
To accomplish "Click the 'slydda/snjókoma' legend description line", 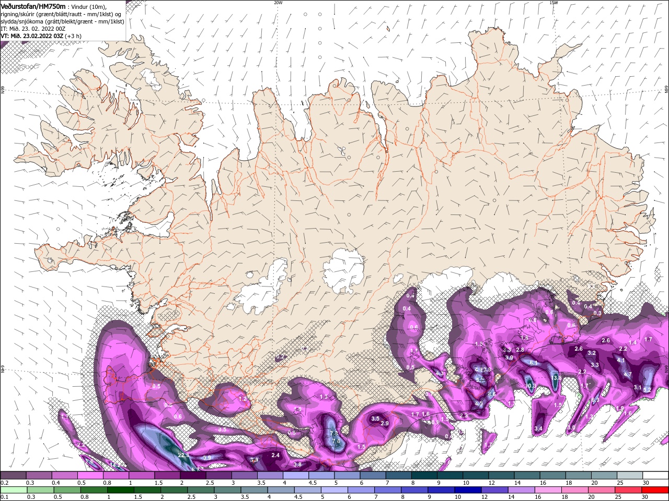I will pyautogui.click(x=62, y=21).
